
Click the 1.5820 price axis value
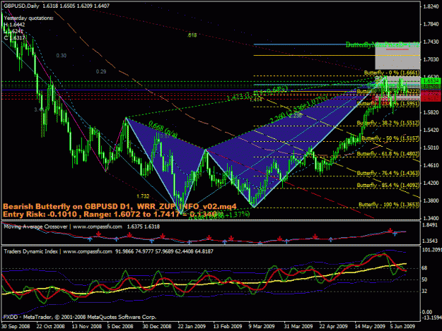pos(431,112)
